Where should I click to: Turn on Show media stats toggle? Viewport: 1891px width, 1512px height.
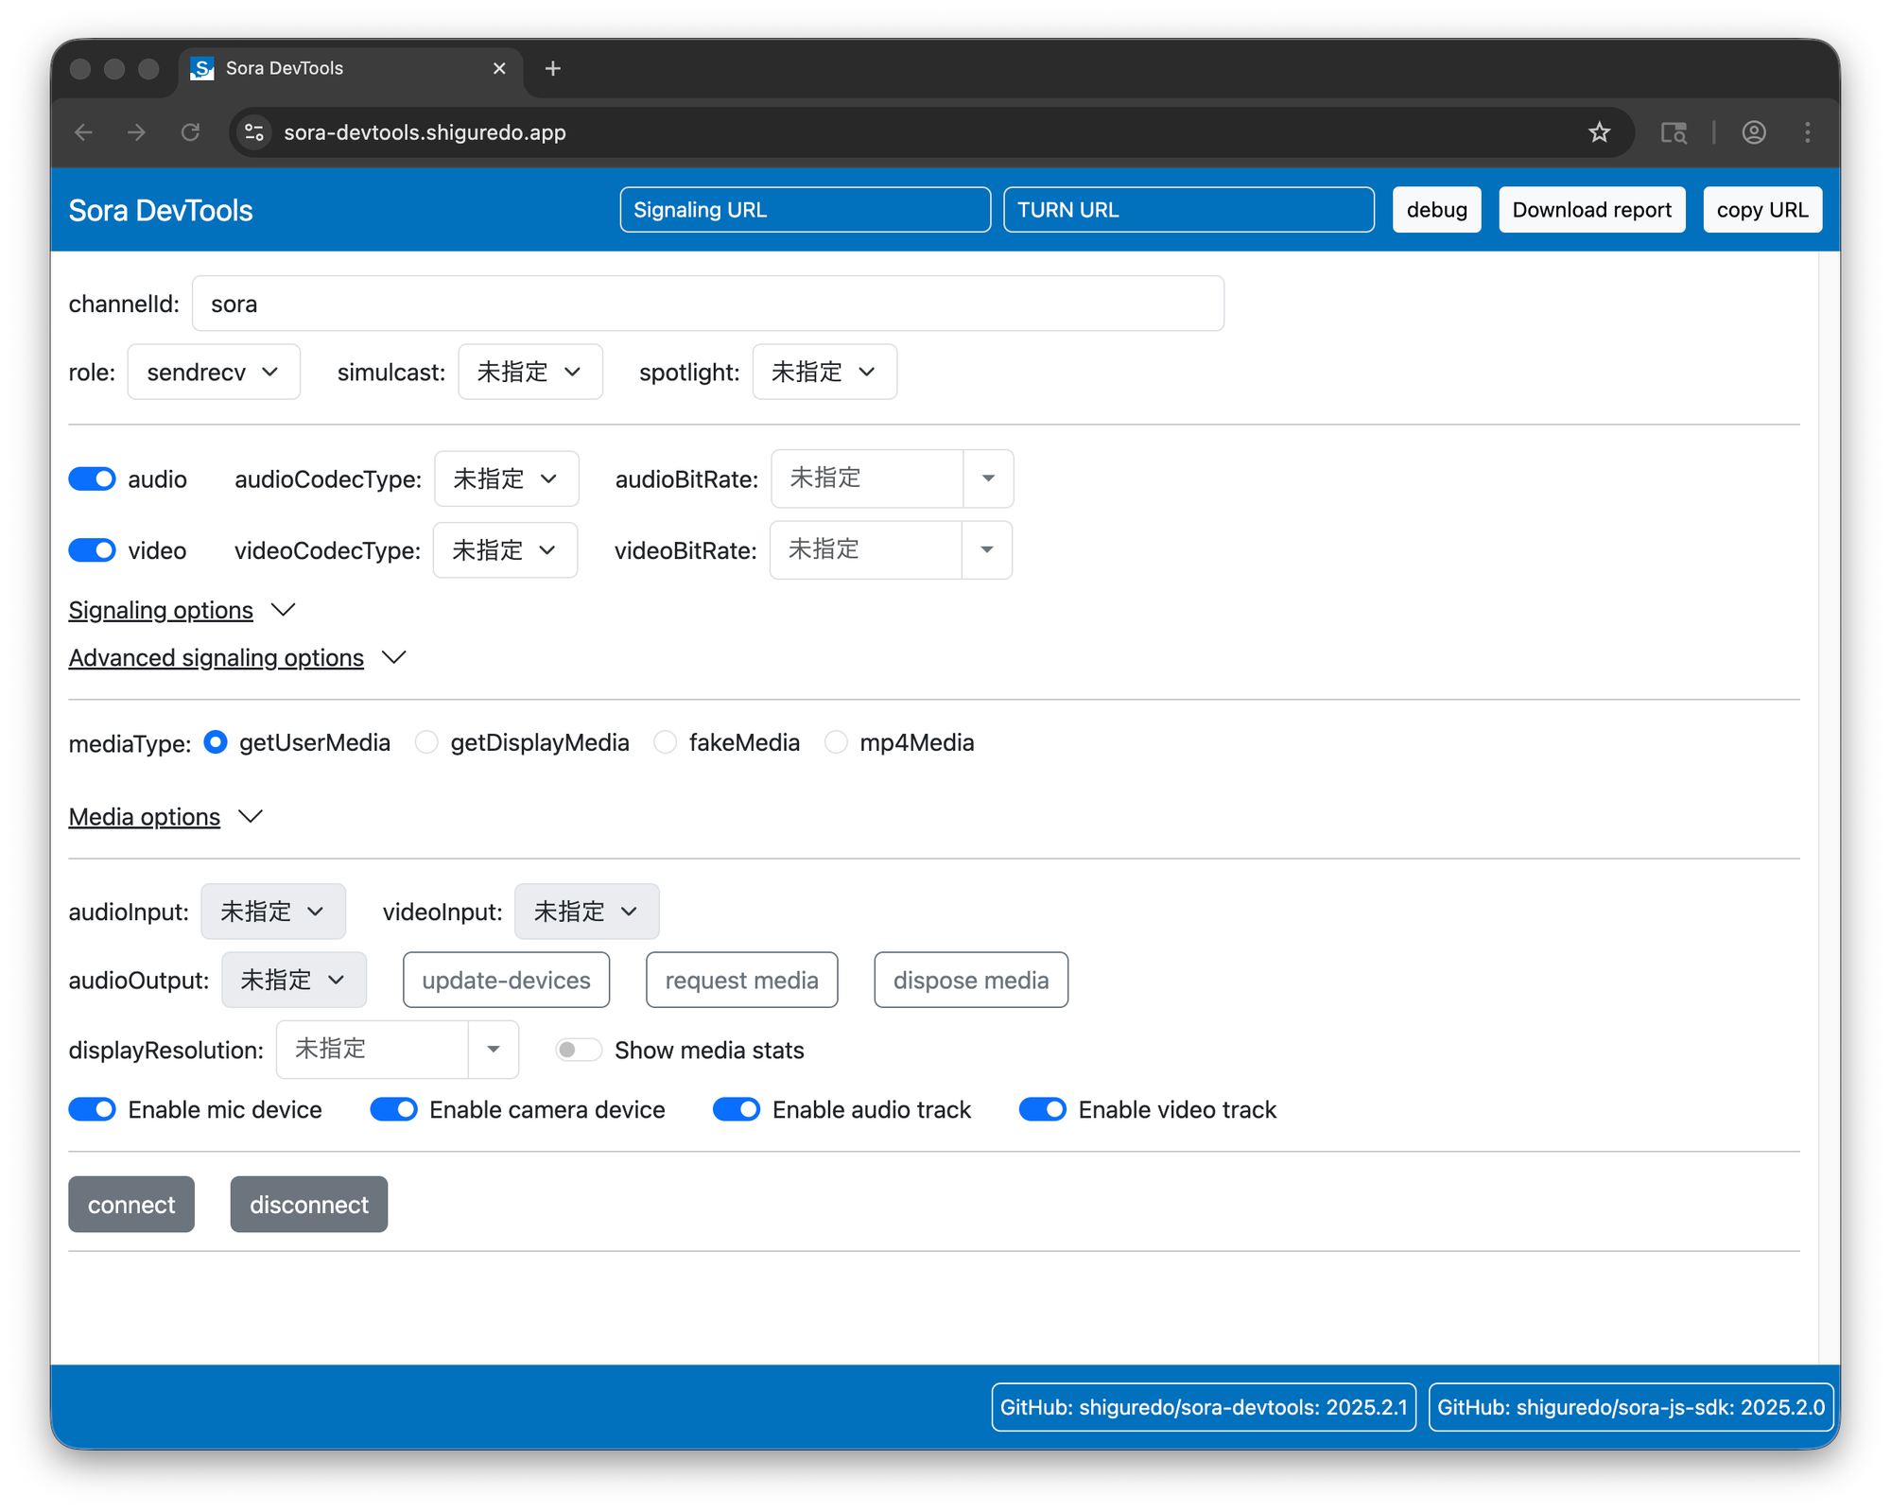pos(578,1050)
